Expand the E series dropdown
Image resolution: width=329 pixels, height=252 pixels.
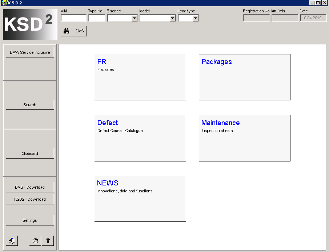pyautogui.click(x=134, y=18)
